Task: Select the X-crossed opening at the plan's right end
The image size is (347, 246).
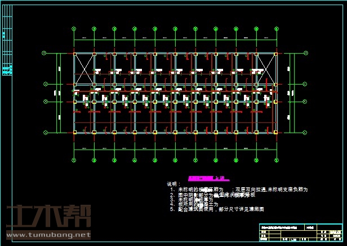Action: tap(266, 69)
